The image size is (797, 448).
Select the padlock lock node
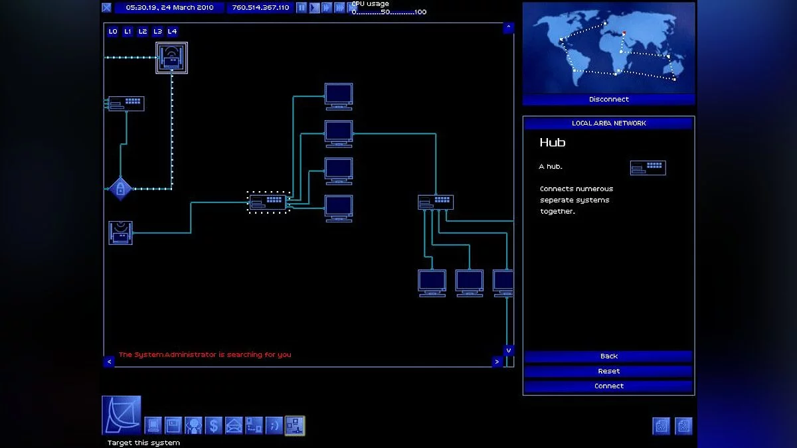[x=120, y=189]
